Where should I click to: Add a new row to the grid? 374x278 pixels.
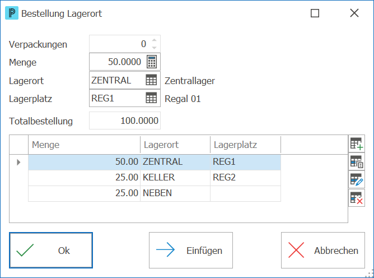(357, 143)
